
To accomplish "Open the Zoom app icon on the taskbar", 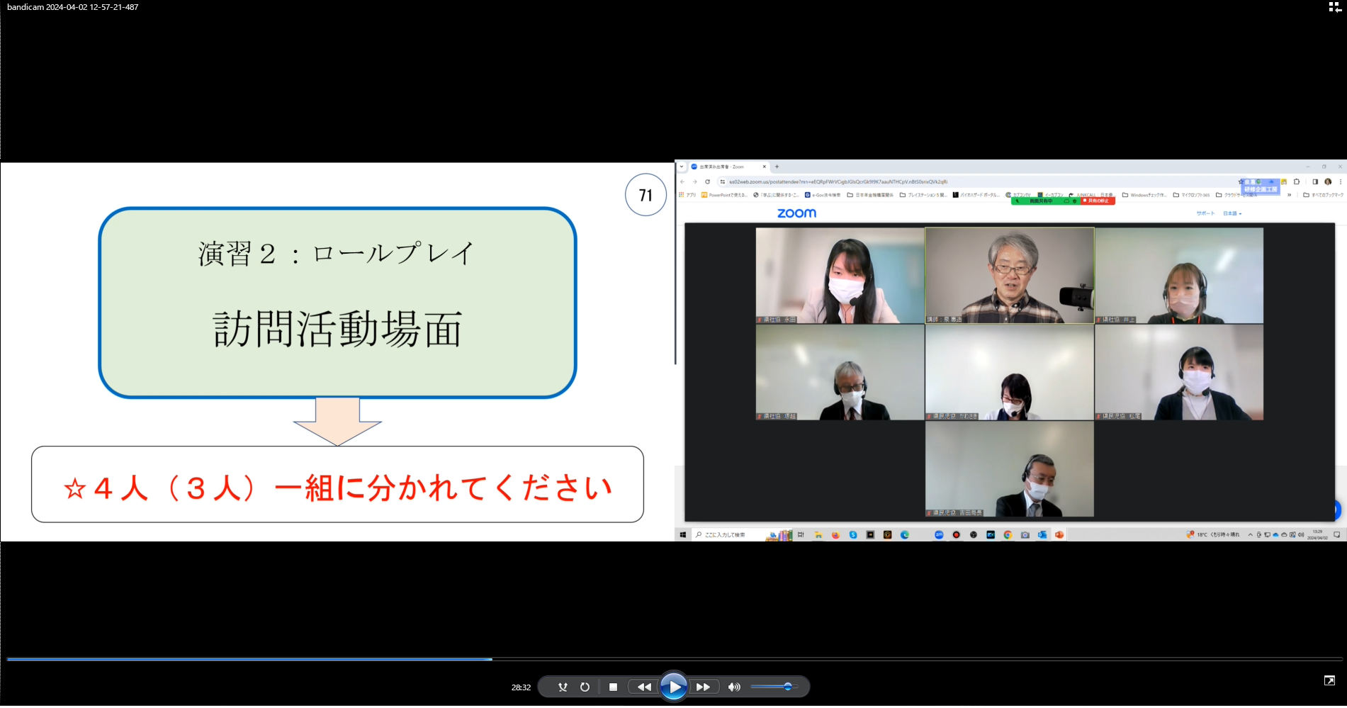I will click(x=939, y=534).
